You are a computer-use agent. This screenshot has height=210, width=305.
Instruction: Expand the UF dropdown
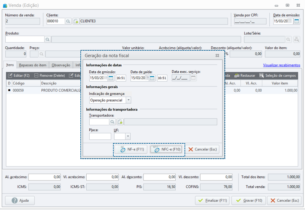128,136
